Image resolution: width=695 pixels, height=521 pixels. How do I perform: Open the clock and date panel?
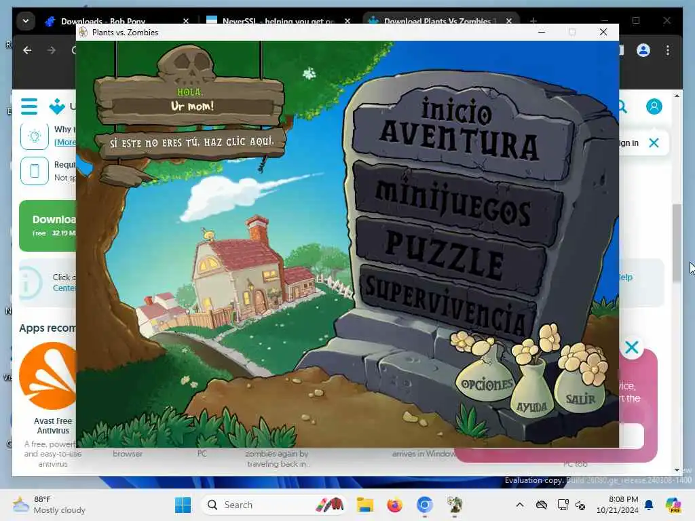coord(618,505)
